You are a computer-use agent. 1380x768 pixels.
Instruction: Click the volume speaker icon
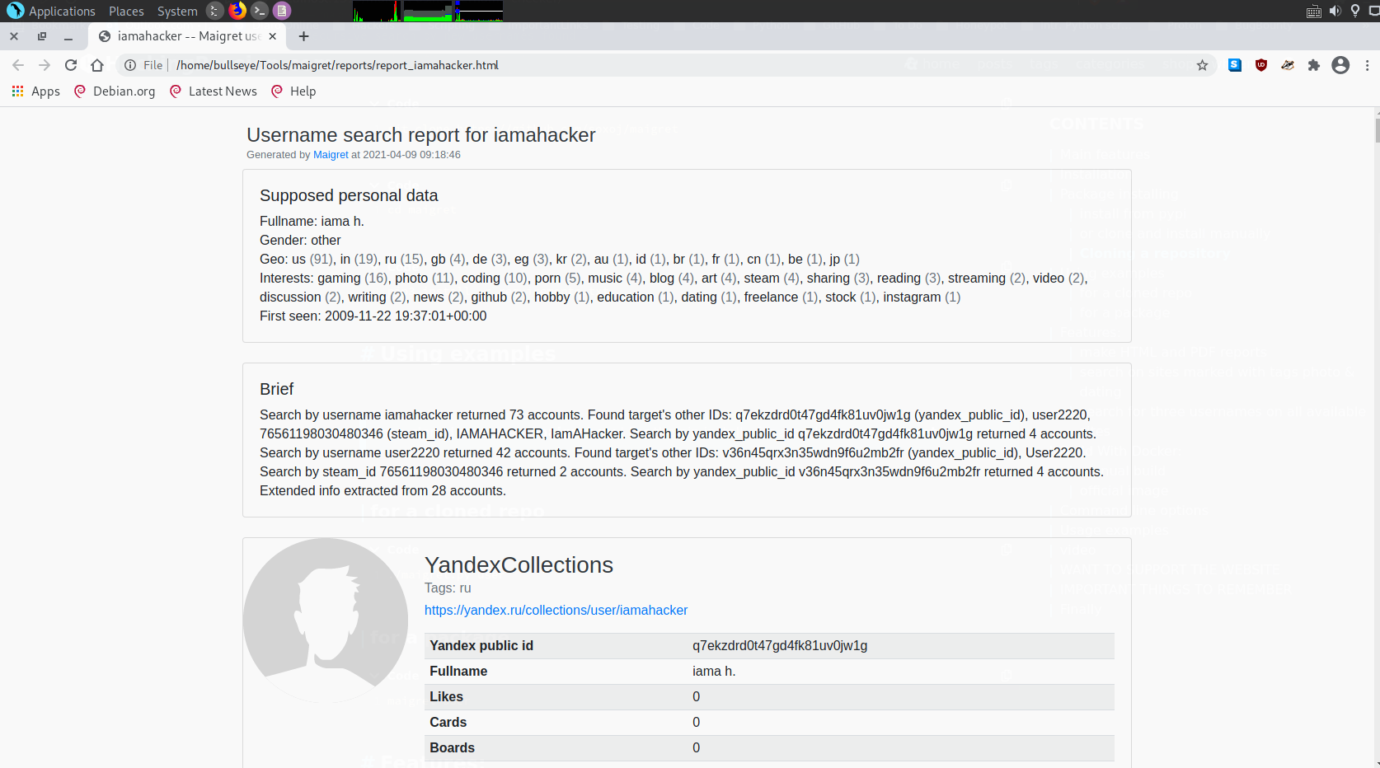pyautogui.click(x=1335, y=11)
